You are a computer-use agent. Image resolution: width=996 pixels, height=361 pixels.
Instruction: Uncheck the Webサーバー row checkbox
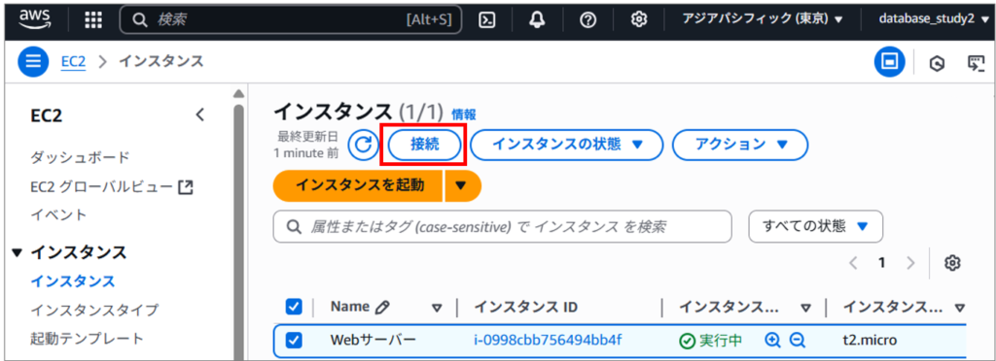coord(294,341)
